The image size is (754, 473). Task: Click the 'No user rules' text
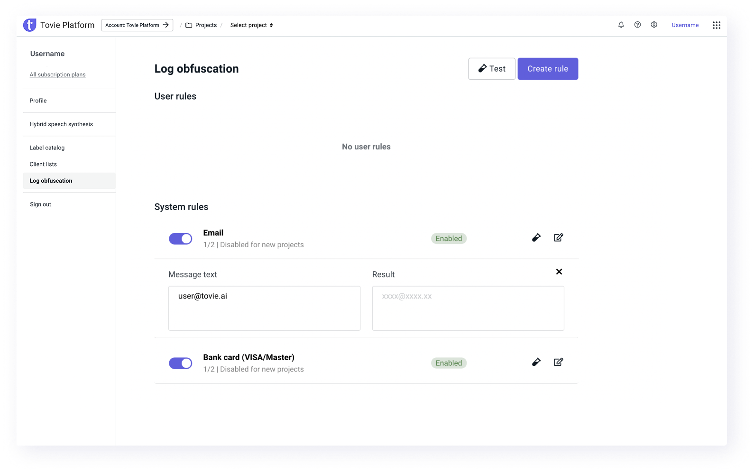click(366, 147)
